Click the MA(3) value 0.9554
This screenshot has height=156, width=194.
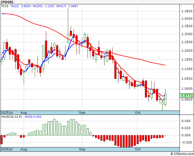[26, 6]
